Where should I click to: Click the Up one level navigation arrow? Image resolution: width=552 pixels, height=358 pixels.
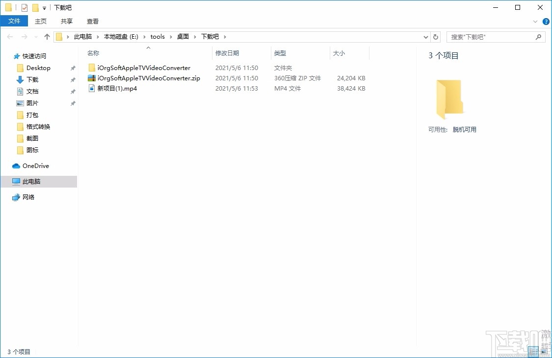coord(47,36)
